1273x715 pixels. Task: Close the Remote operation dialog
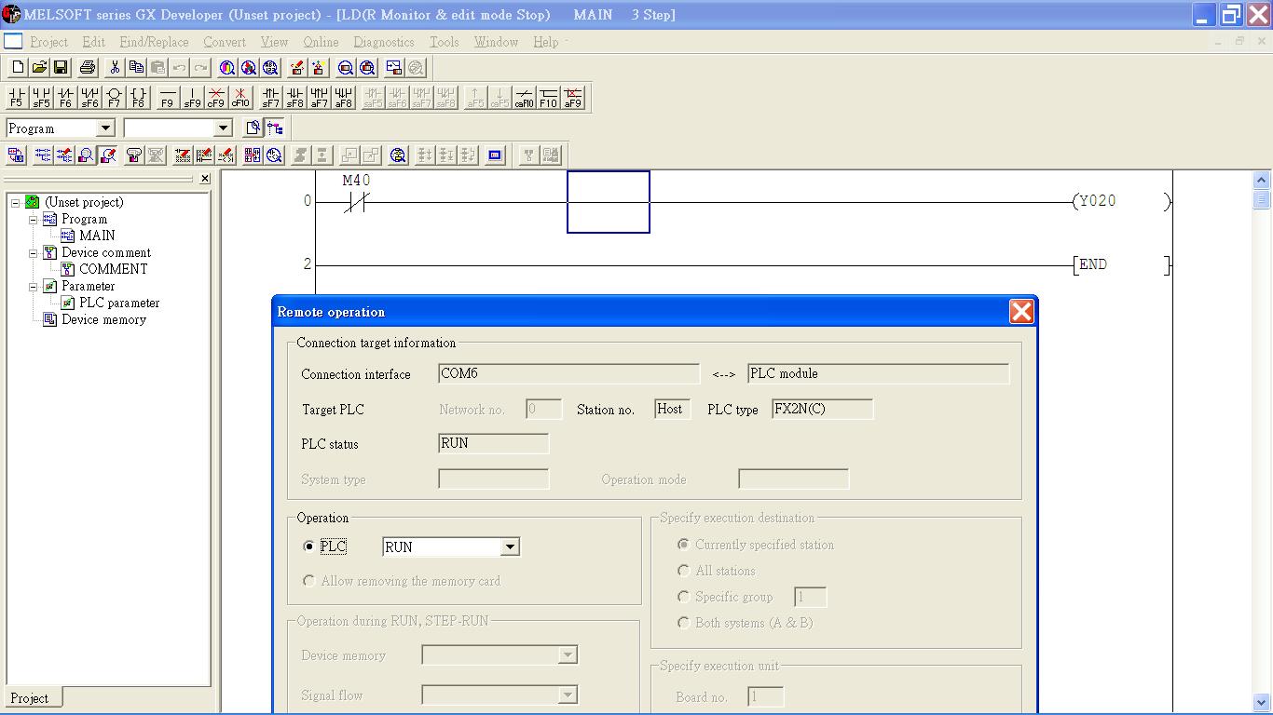click(1021, 312)
